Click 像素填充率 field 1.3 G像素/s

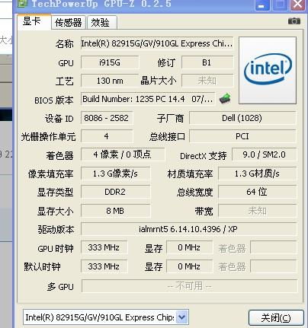116,174
